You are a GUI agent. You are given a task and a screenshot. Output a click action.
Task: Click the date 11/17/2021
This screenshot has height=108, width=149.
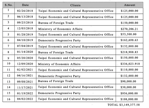(25, 87)
